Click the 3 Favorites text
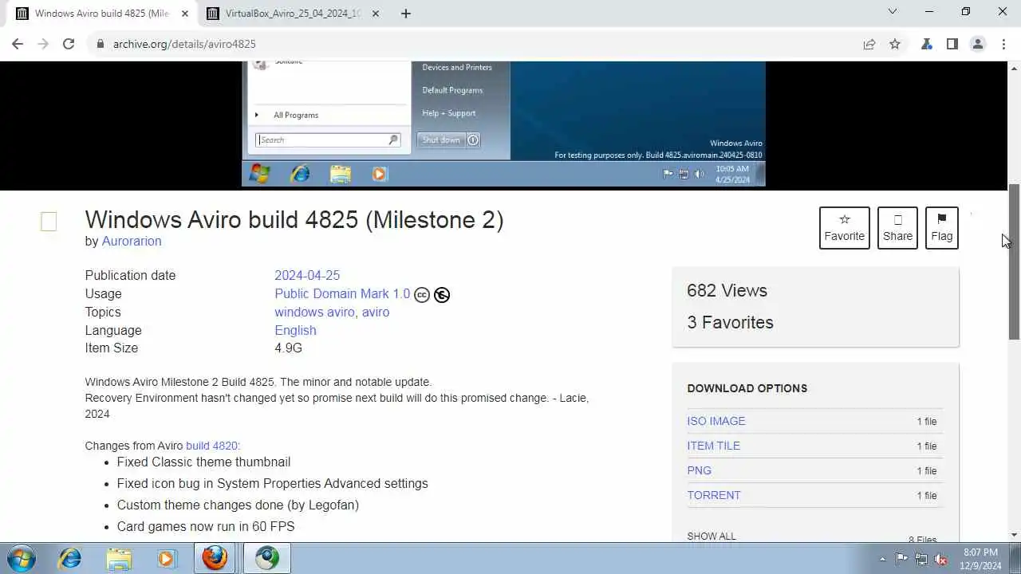Image resolution: width=1021 pixels, height=574 pixels. tap(730, 322)
